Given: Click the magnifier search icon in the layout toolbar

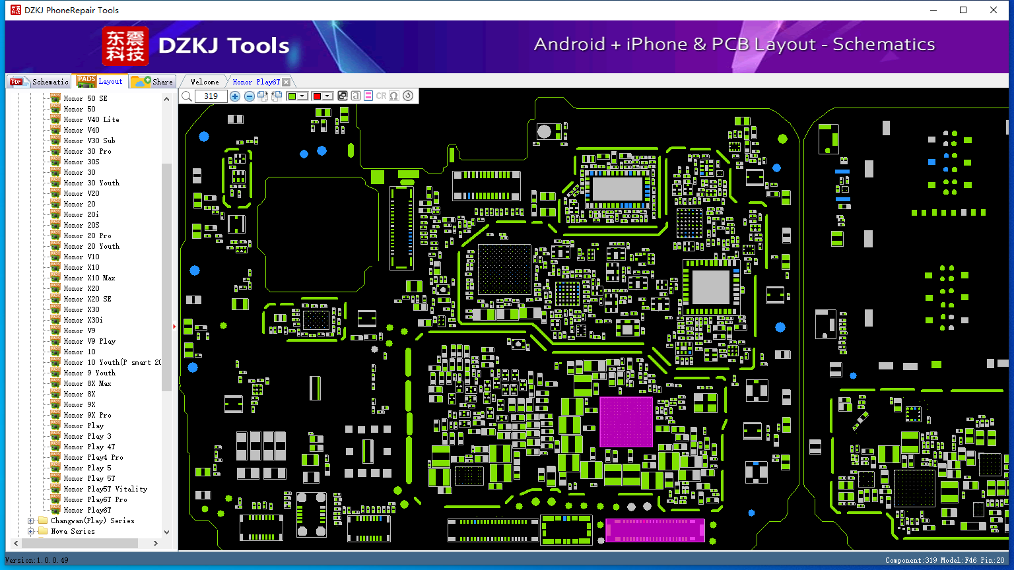Looking at the screenshot, I should (187, 96).
